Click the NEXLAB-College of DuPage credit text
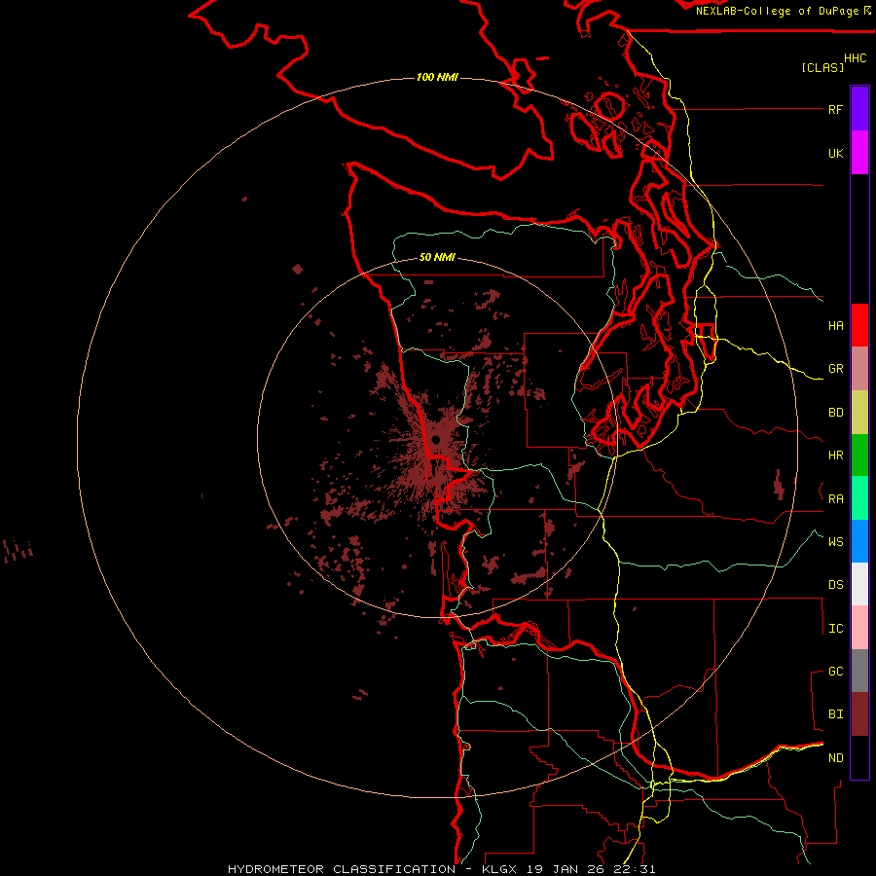This screenshot has height=876, width=876. pyautogui.click(x=779, y=11)
